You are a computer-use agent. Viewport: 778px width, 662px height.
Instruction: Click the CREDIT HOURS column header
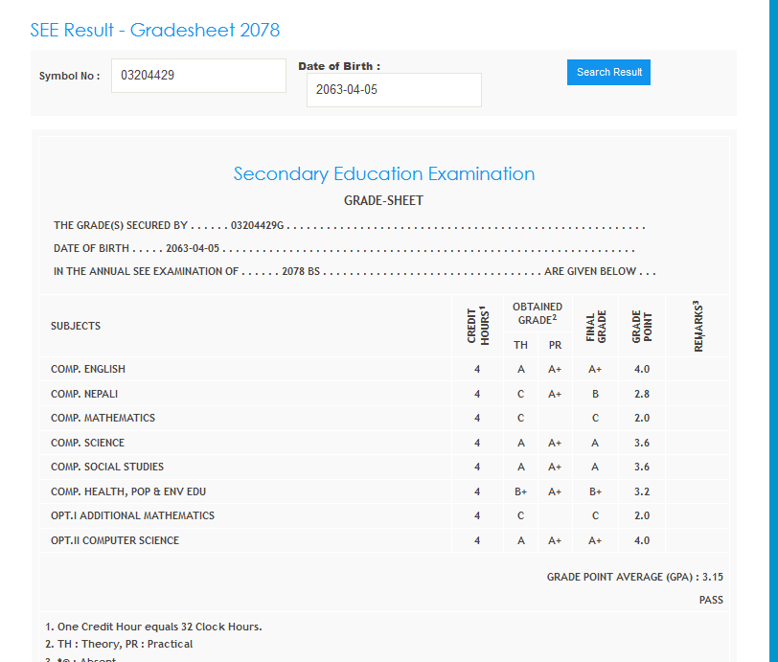477,326
